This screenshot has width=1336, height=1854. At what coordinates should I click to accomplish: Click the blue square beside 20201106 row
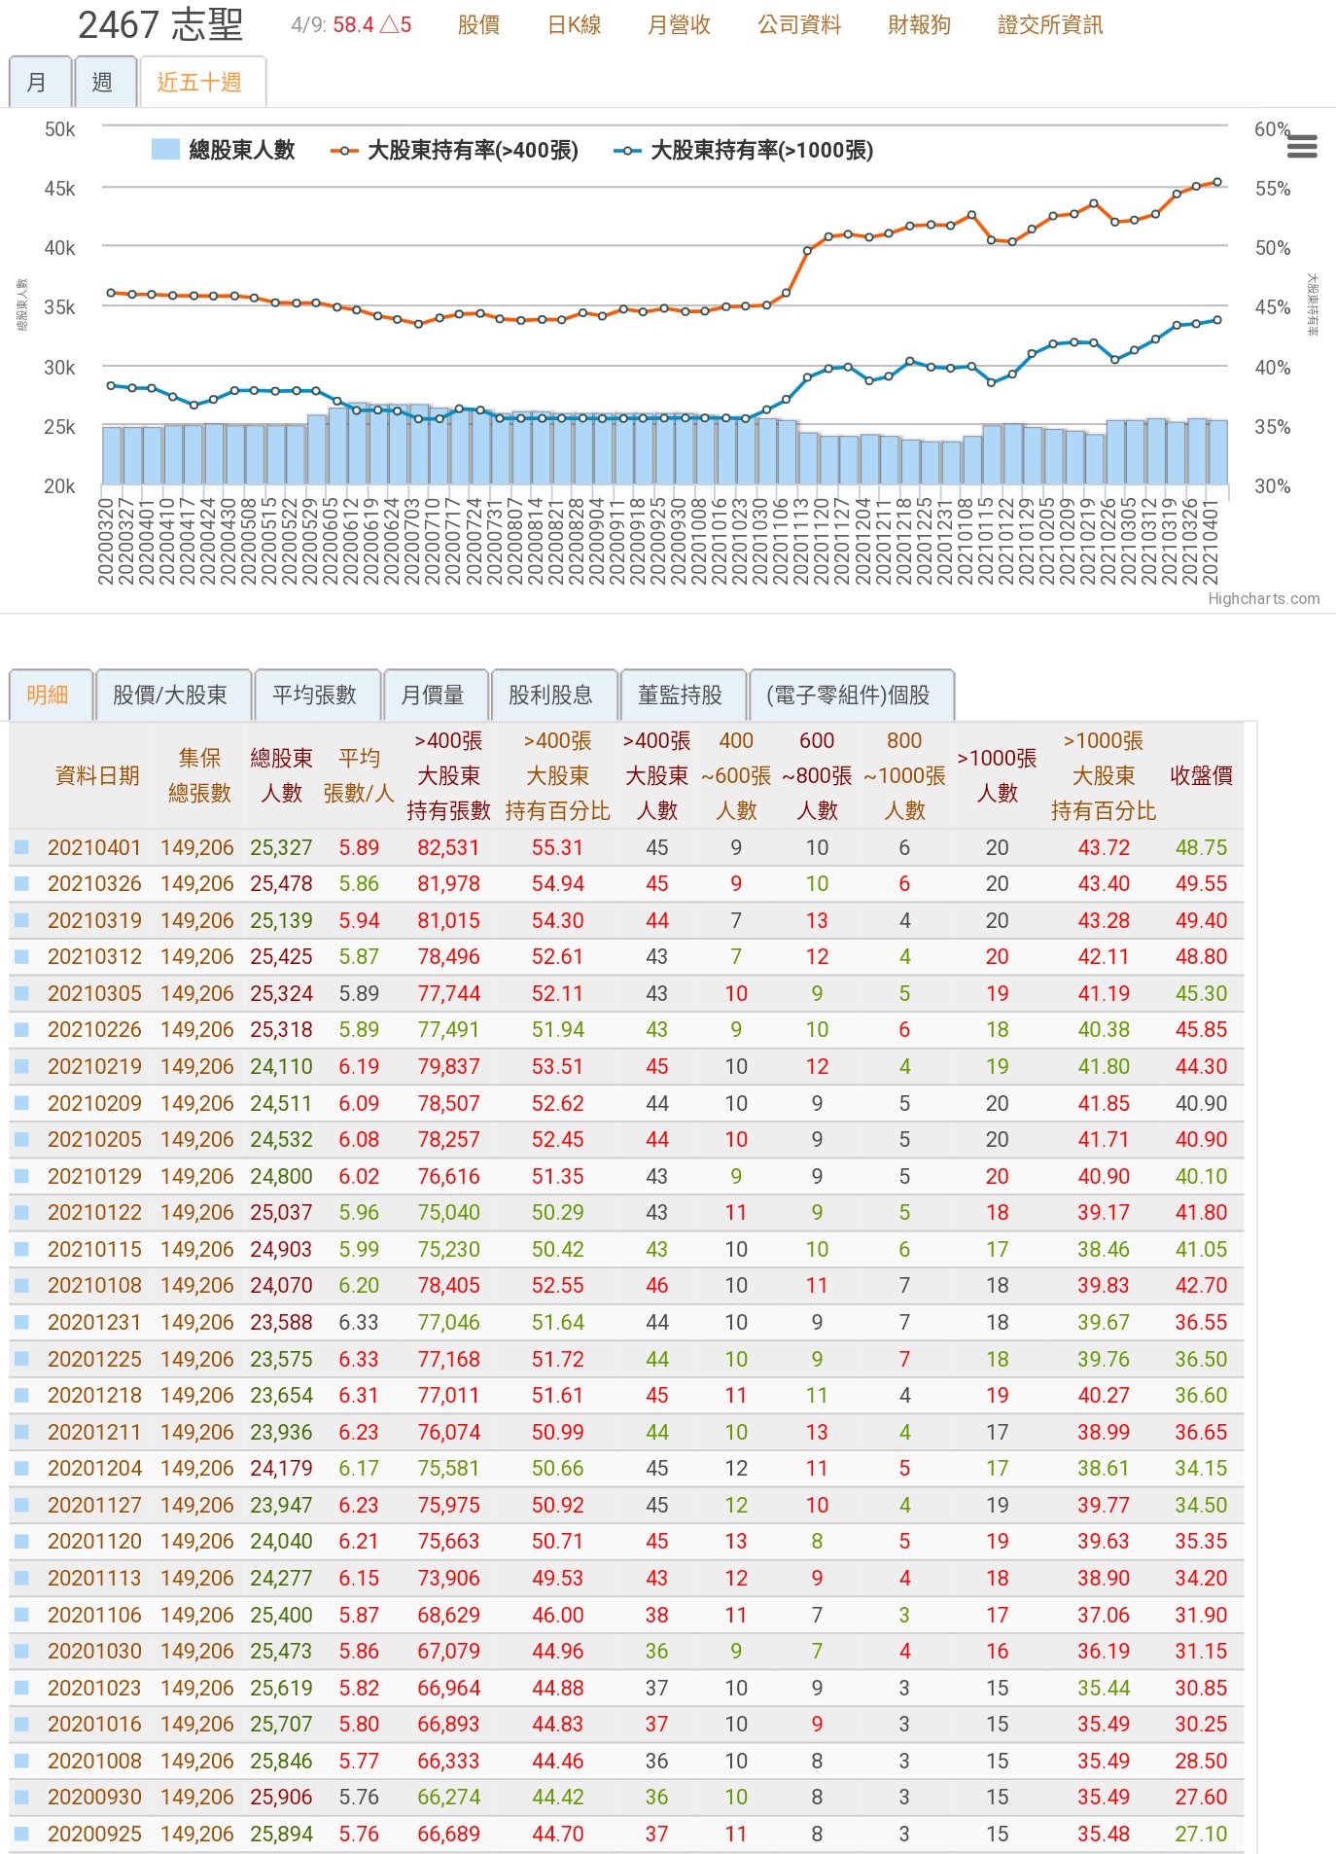(22, 1615)
